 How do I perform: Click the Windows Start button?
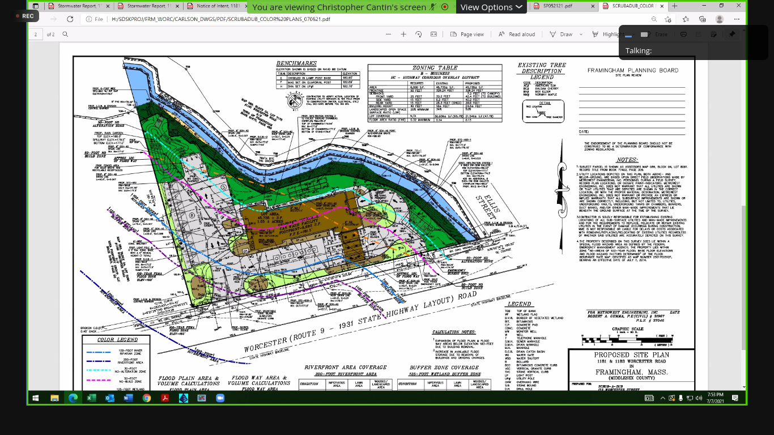[x=36, y=398]
